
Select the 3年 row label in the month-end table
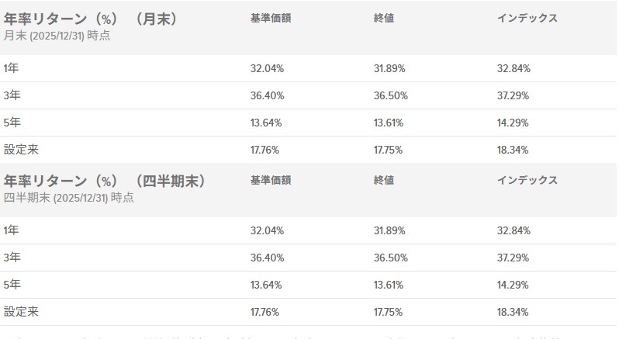[12, 95]
